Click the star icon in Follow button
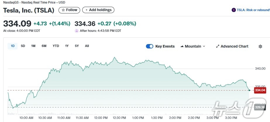This screenshot has width=270, height=122. pyautogui.click(x=63, y=10)
